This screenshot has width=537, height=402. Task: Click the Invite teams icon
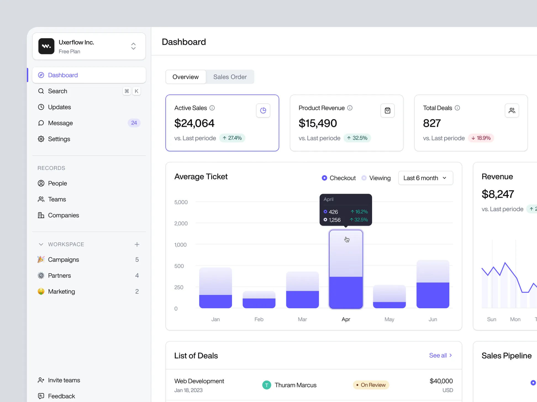pyautogui.click(x=41, y=380)
